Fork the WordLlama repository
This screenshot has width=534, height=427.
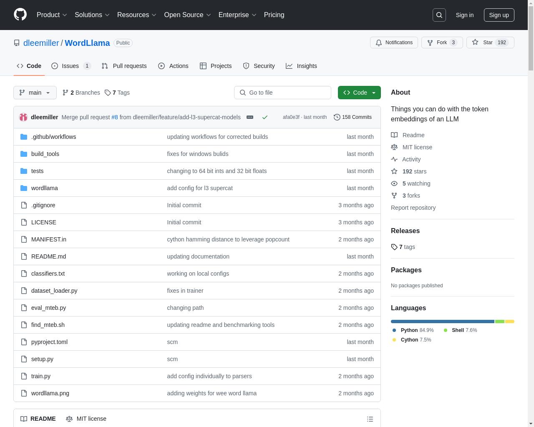(x=442, y=43)
